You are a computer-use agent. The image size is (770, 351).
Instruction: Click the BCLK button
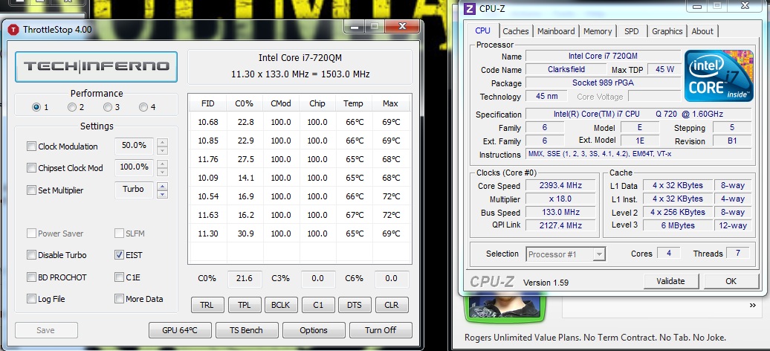pyautogui.click(x=281, y=305)
